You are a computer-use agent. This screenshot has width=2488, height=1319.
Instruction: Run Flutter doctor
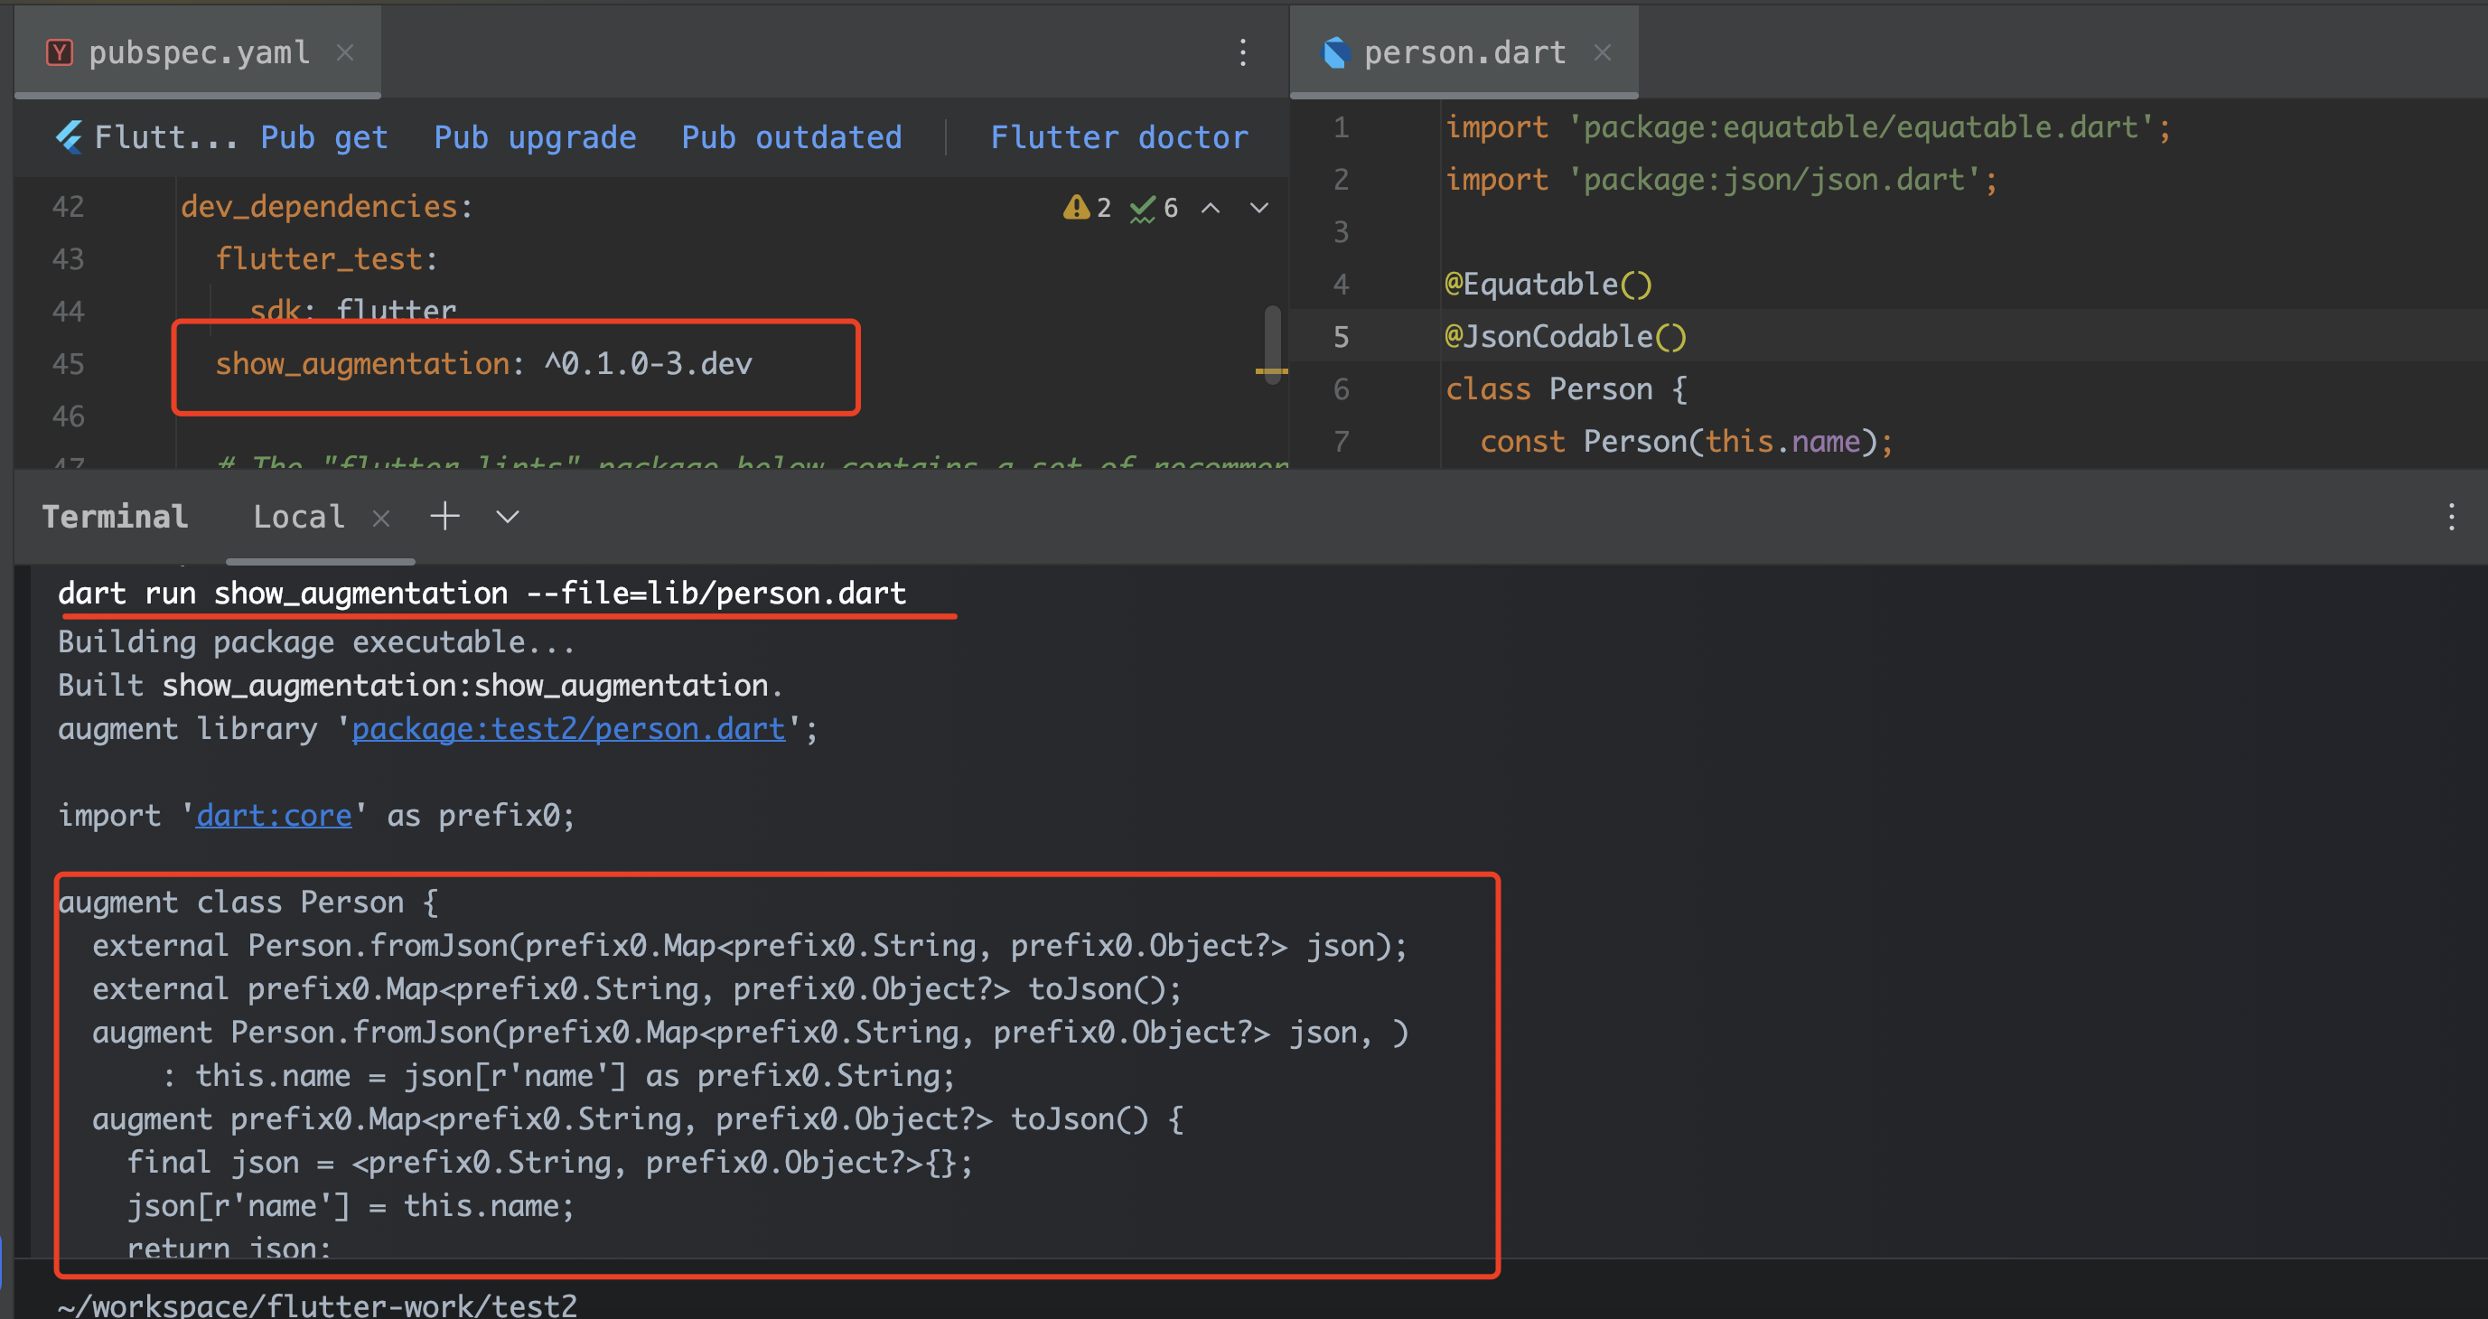tap(1119, 137)
